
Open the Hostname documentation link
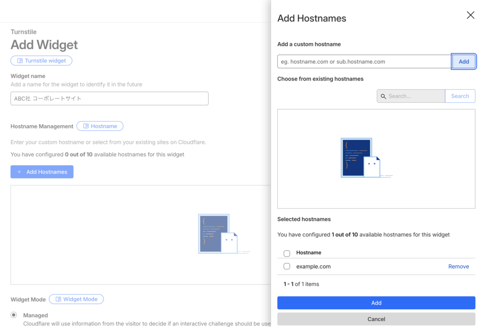coord(100,126)
